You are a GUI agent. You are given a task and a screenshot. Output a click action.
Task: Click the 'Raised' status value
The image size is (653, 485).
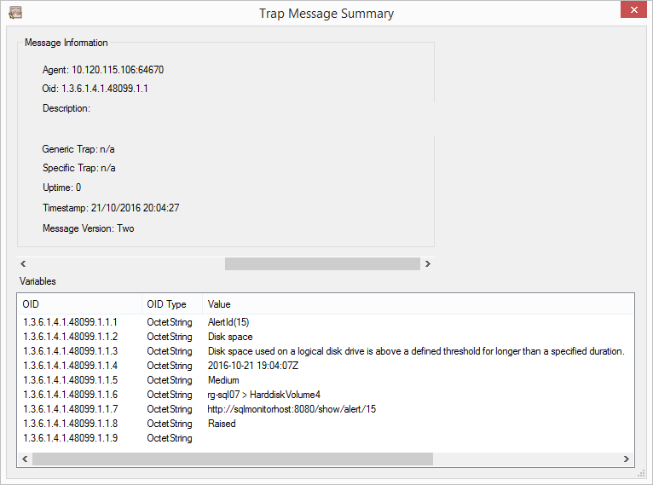(x=222, y=424)
